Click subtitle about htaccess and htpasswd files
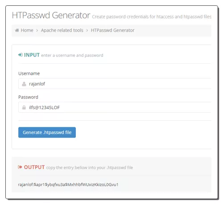The image size is (223, 204). (152, 16)
